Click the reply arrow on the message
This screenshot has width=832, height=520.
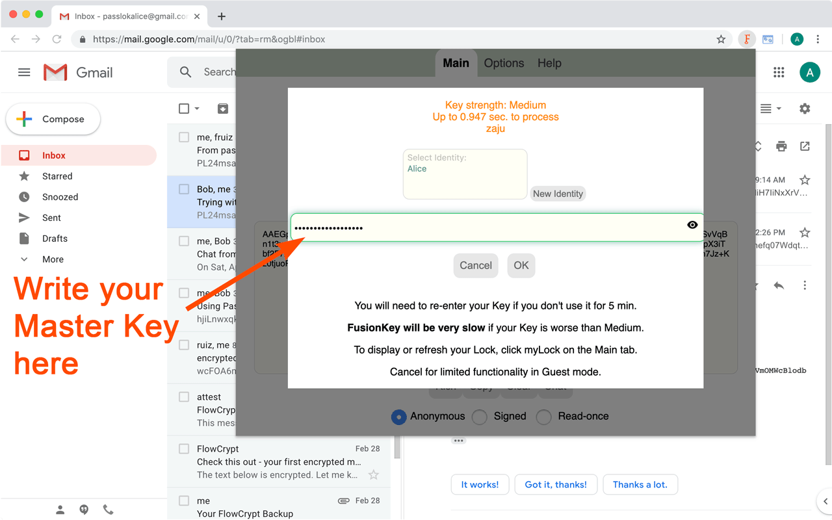point(779,285)
